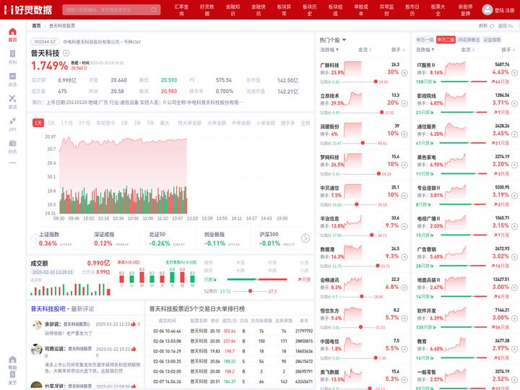Screen dimensions: 520x390
Task: Sort hot stocks by 换手
Action: (x=398, y=50)
